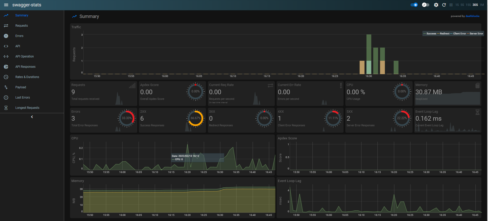Click the hourglass icon on Event Loop Lag card
This screenshot has width=488, height=221.
[x=477, y=112]
